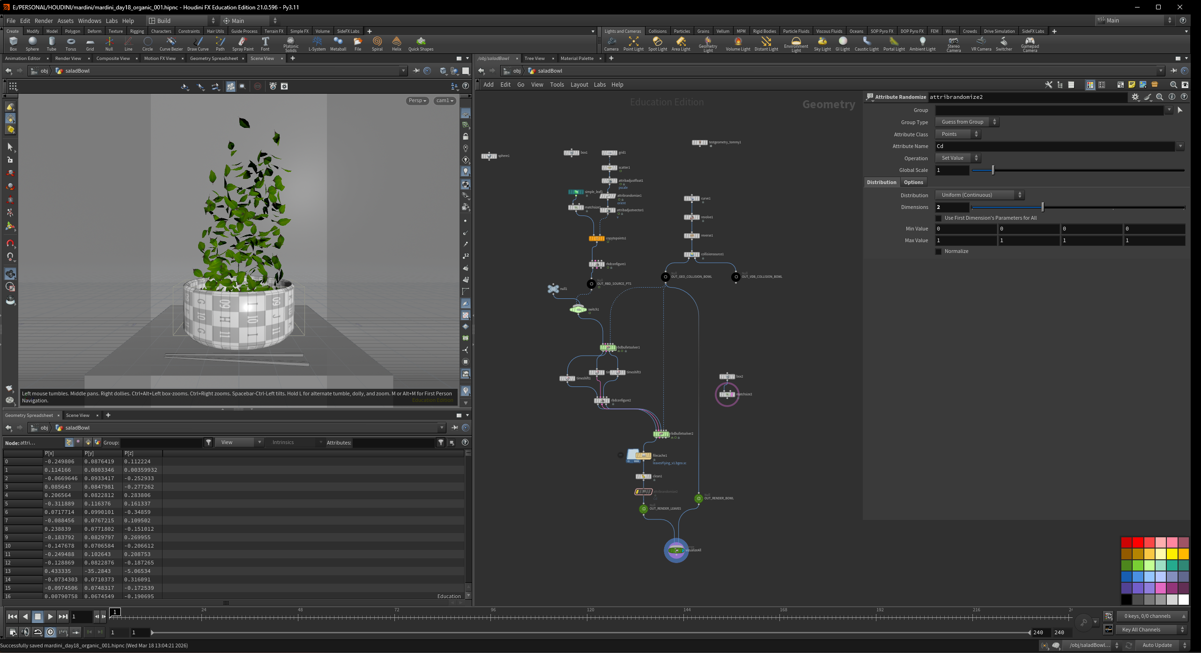This screenshot has width=1201, height=653.
Task: Open the Switcher shelf tool
Action: point(1004,44)
